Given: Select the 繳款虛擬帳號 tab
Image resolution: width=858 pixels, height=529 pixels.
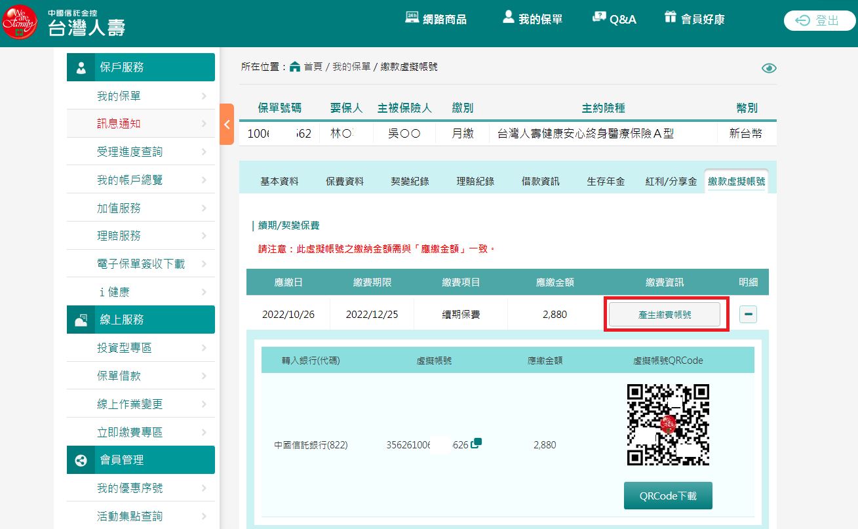Looking at the screenshot, I should pos(737,182).
